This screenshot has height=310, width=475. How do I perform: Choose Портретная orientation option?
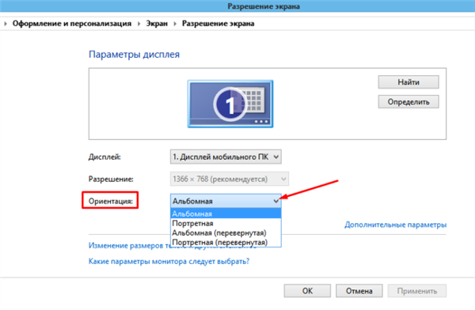click(226, 224)
